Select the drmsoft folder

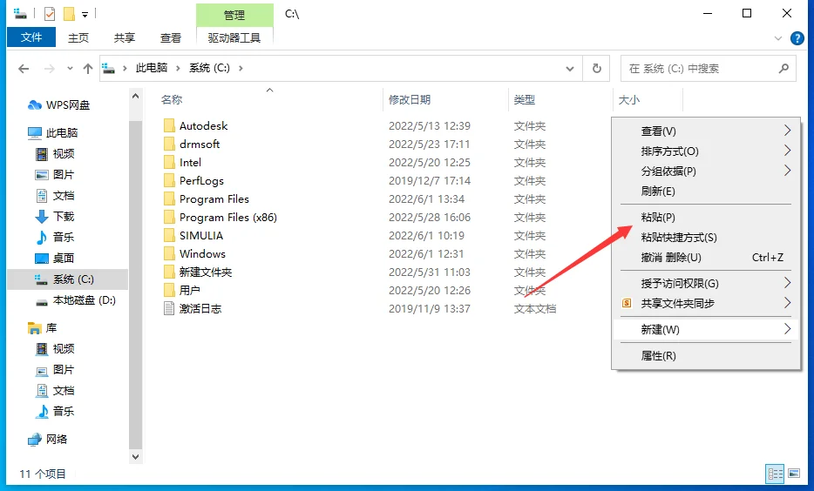click(x=200, y=145)
